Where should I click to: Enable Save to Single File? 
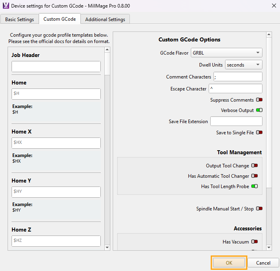pyautogui.click(x=259, y=133)
